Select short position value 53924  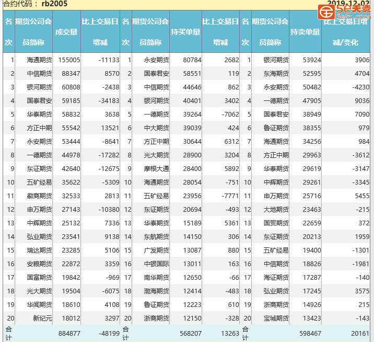pyautogui.click(x=312, y=60)
